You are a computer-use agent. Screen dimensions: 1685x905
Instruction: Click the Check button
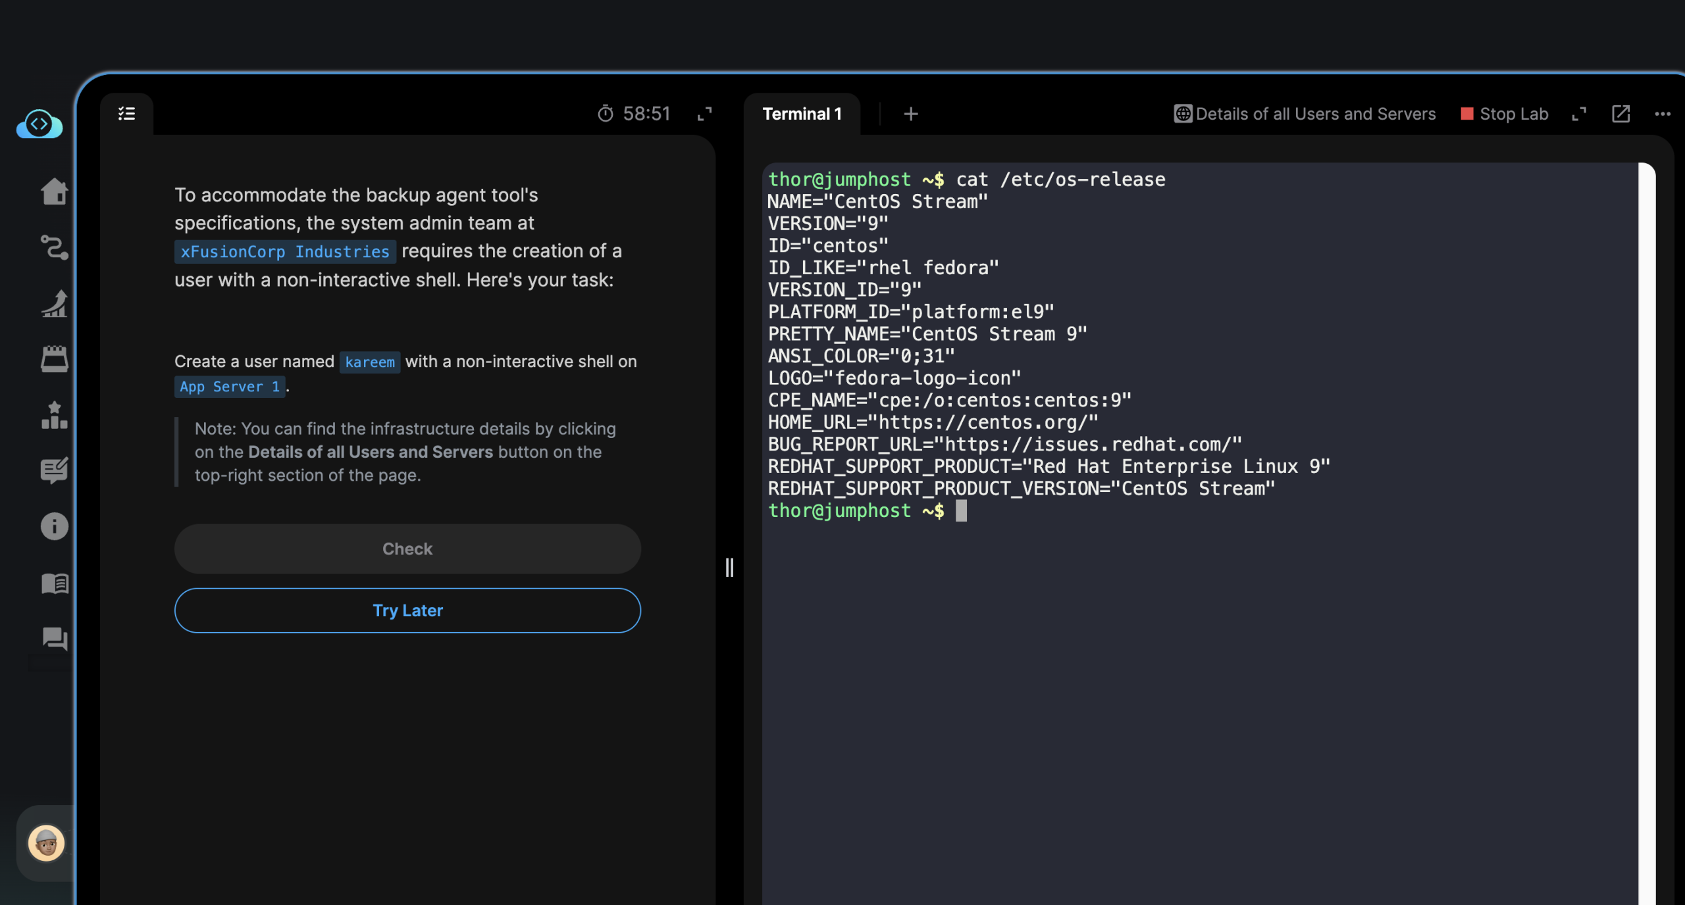point(407,549)
